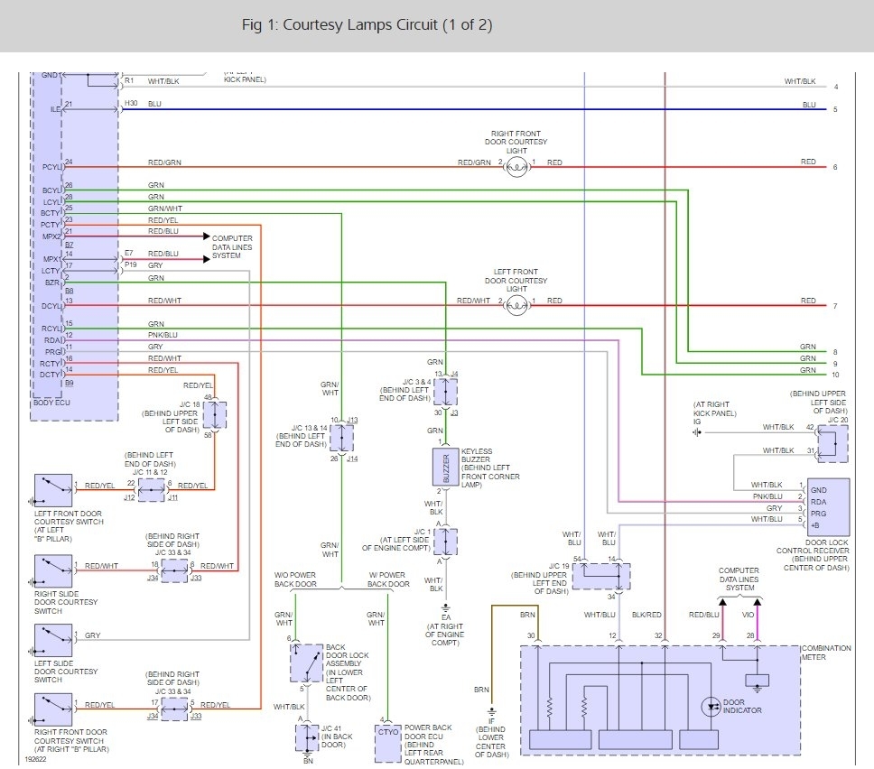Select the keyless buzzer component box
This screenshot has height=769, width=874.
pos(446,465)
